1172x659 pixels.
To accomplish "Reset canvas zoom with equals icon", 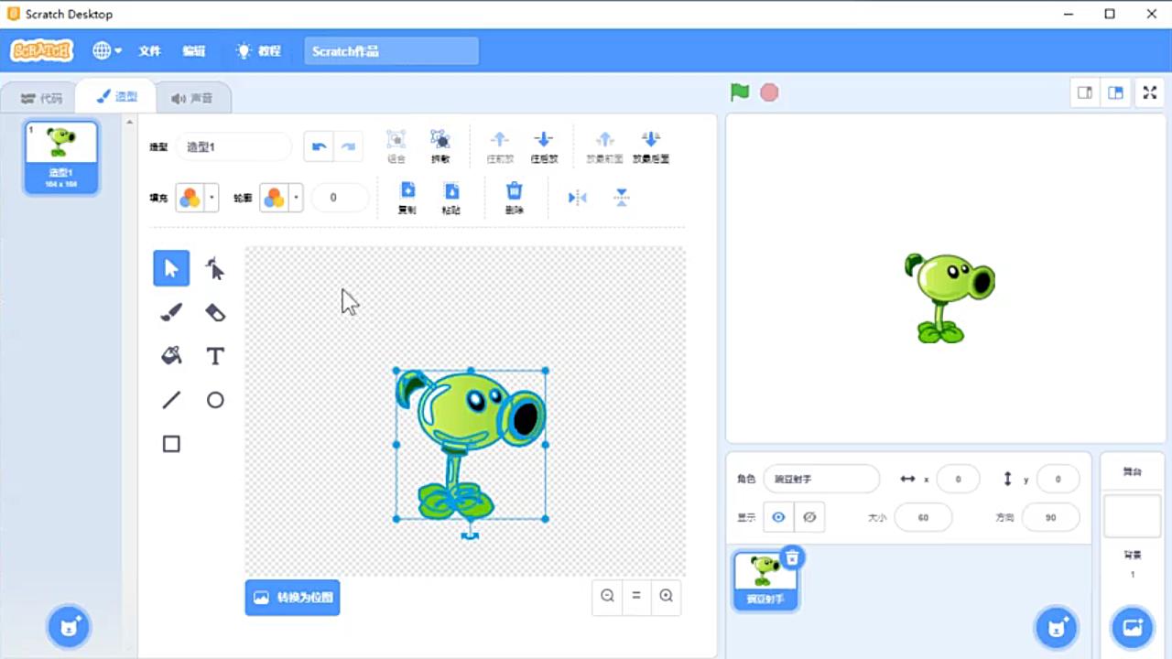I will (x=636, y=596).
